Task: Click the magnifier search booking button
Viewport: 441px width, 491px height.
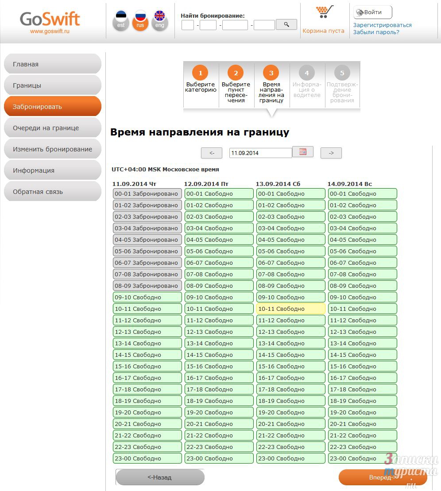Action: coord(286,24)
